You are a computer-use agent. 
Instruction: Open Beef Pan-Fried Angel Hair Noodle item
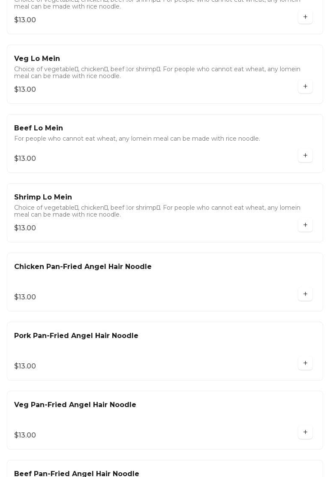[77, 474]
